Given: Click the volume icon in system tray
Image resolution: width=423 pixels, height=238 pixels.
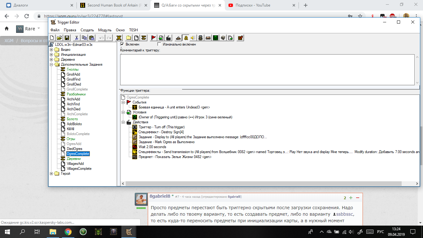Looking at the screenshot, I should pyautogui.click(x=351, y=232).
